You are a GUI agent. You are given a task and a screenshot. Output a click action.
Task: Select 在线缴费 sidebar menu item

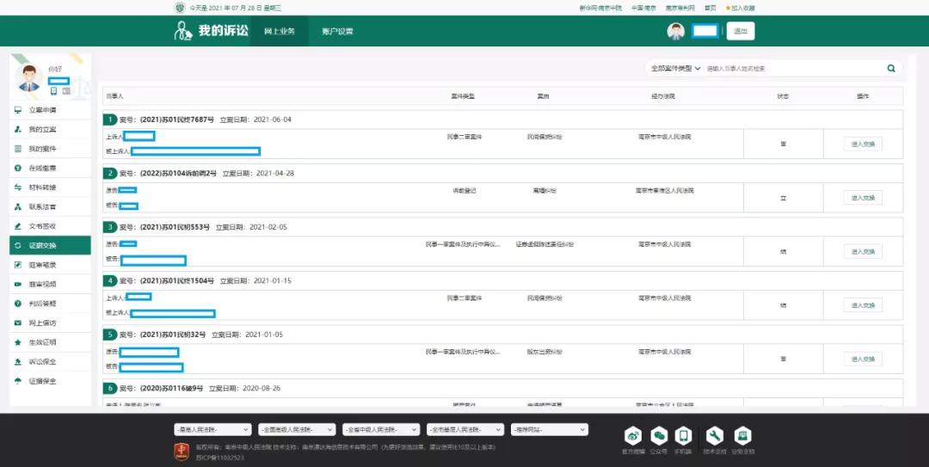51,169
